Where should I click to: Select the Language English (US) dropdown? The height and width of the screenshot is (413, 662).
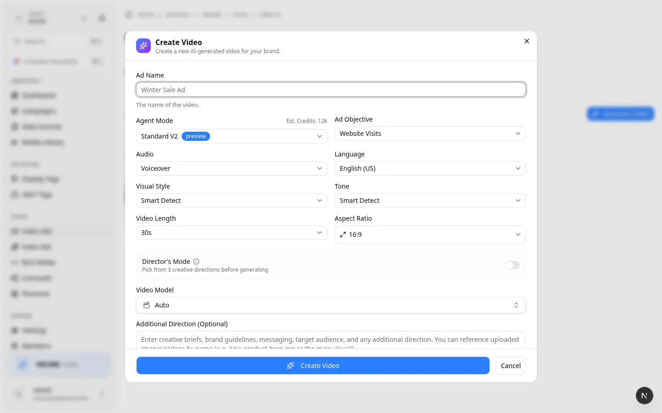(x=430, y=168)
